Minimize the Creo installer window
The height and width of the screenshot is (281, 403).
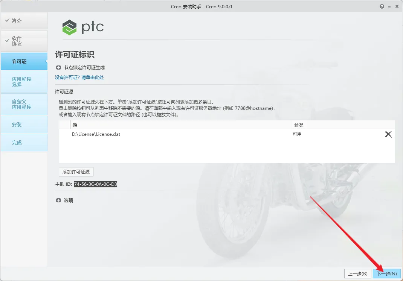[x=389, y=7]
